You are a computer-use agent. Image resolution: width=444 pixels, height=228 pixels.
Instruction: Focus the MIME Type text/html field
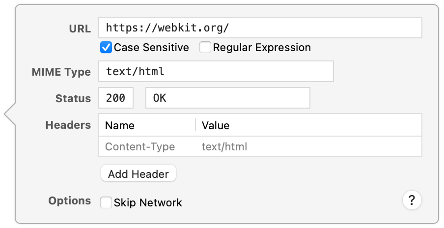(216, 72)
